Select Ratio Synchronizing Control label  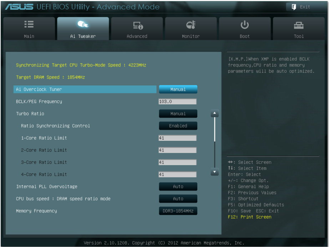point(56,126)
